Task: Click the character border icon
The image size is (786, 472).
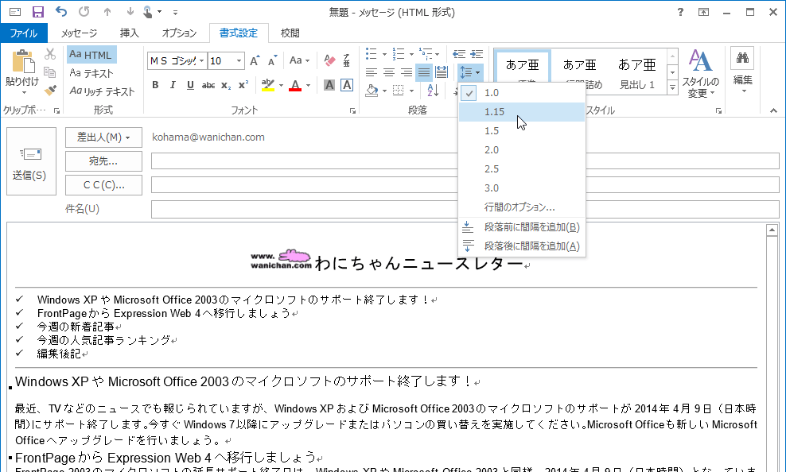Action: [x=346, y=85]
